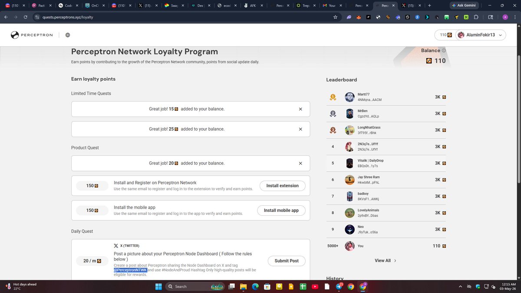Open the language globe icon
This screenshot has width=521, height=293.
(x=68, y=35)
